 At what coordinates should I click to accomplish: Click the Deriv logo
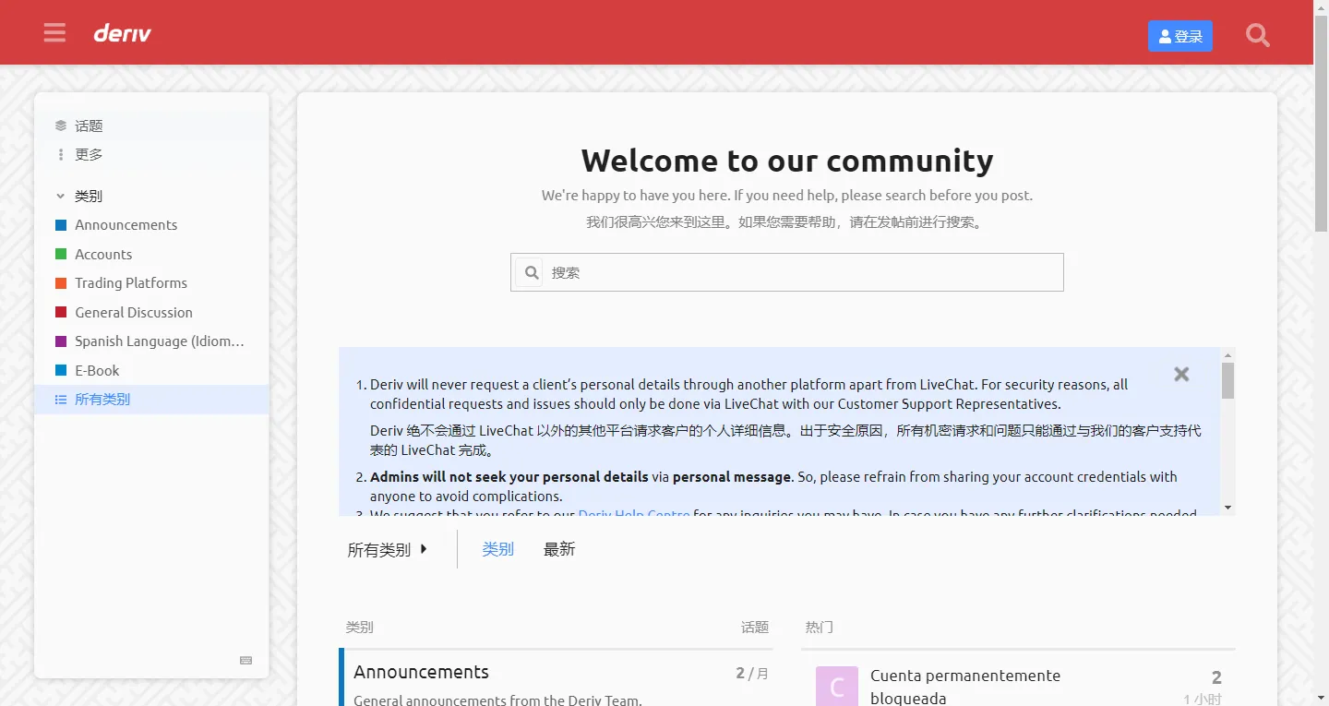(122, 34)
